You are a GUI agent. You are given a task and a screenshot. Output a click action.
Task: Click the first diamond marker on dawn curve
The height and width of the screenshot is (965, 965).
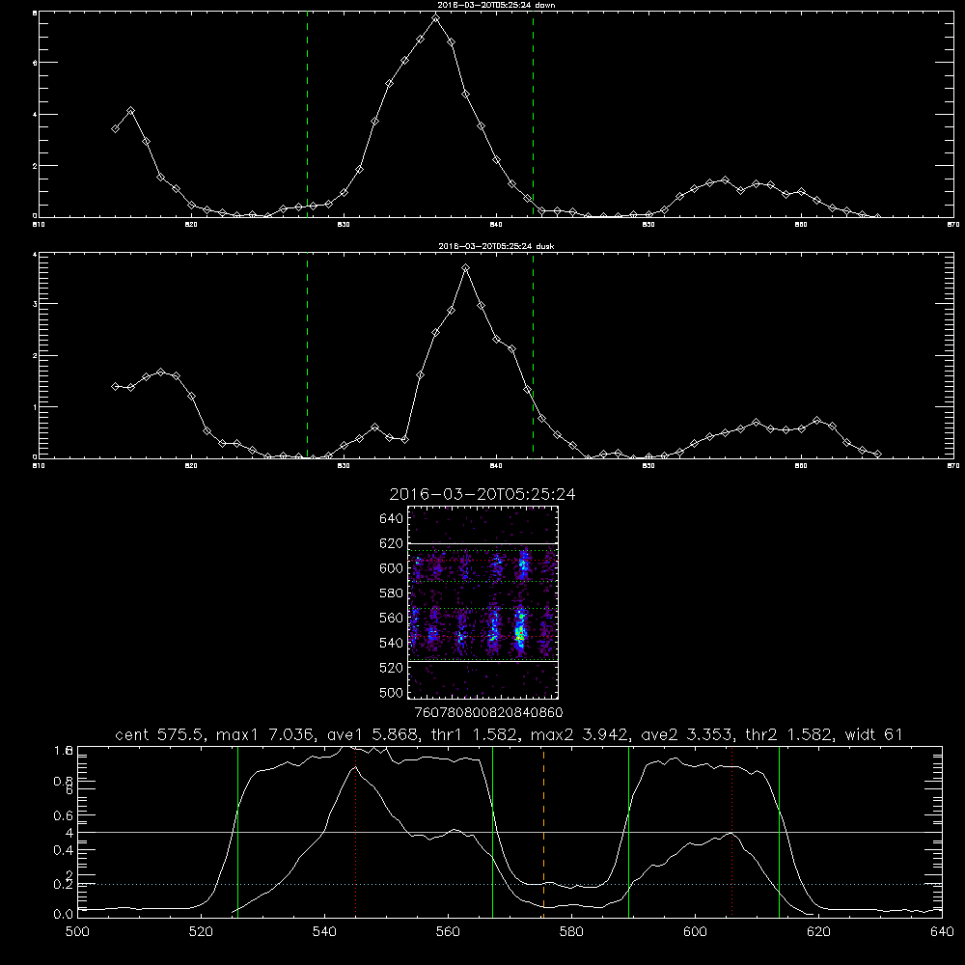(115, 128)
